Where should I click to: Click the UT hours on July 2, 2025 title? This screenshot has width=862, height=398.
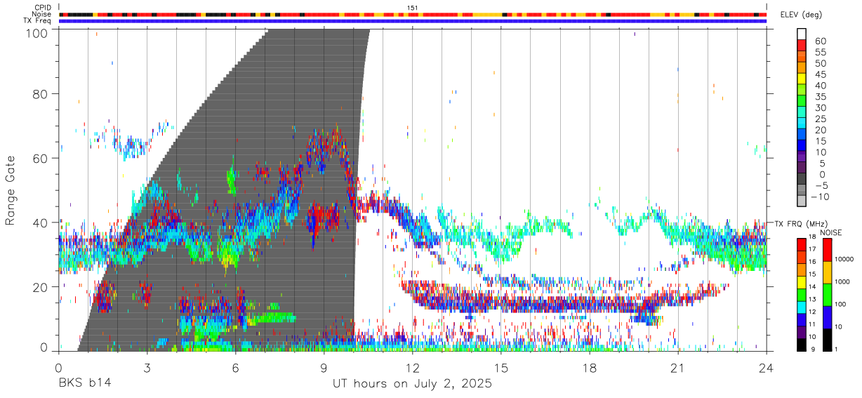coord(412,384)
